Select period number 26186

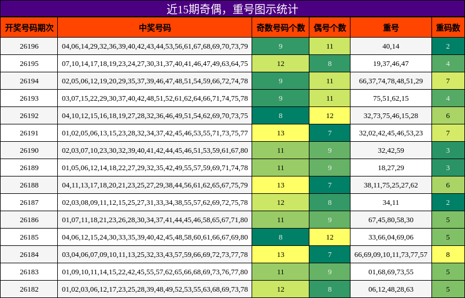(29, 220)
